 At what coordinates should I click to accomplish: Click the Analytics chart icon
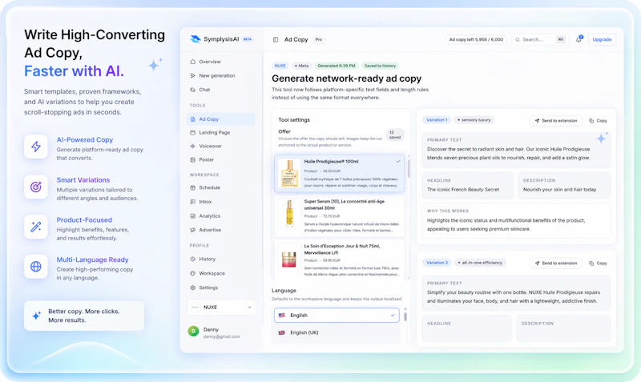coord(192,215)
